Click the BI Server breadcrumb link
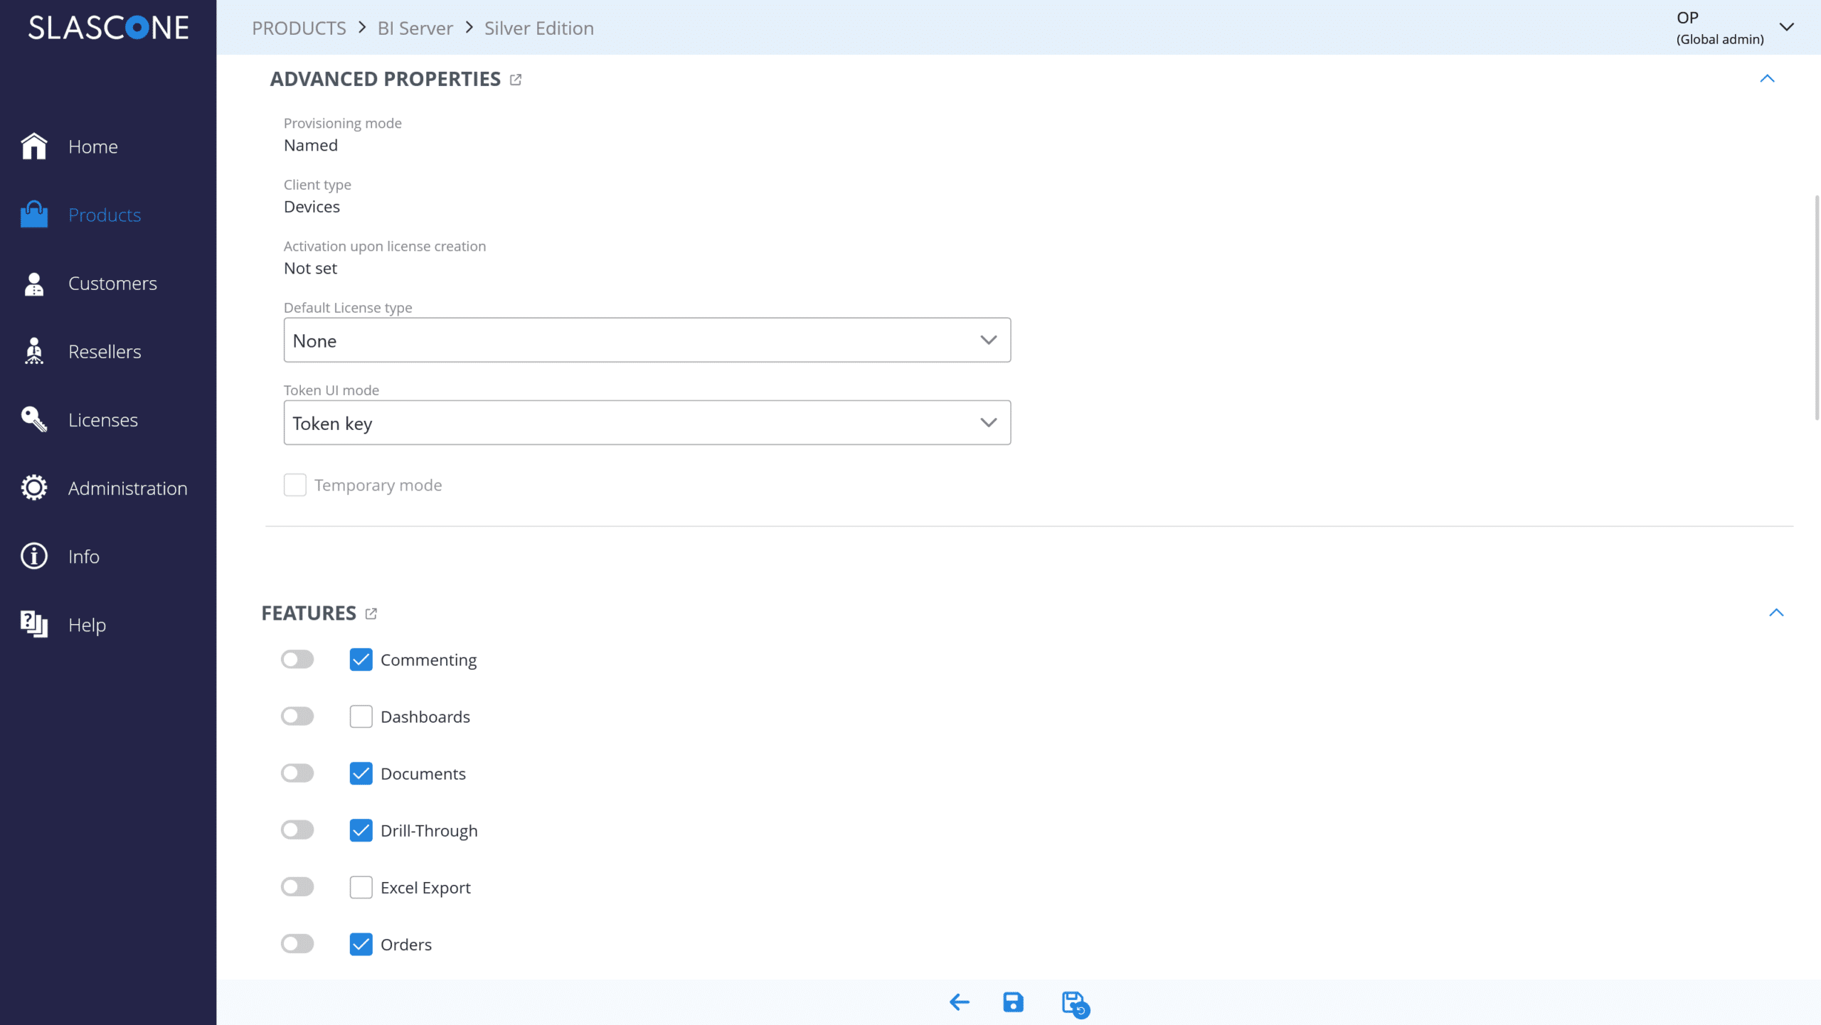This screenshot has width=1821, height=1025. coord(415,28)
